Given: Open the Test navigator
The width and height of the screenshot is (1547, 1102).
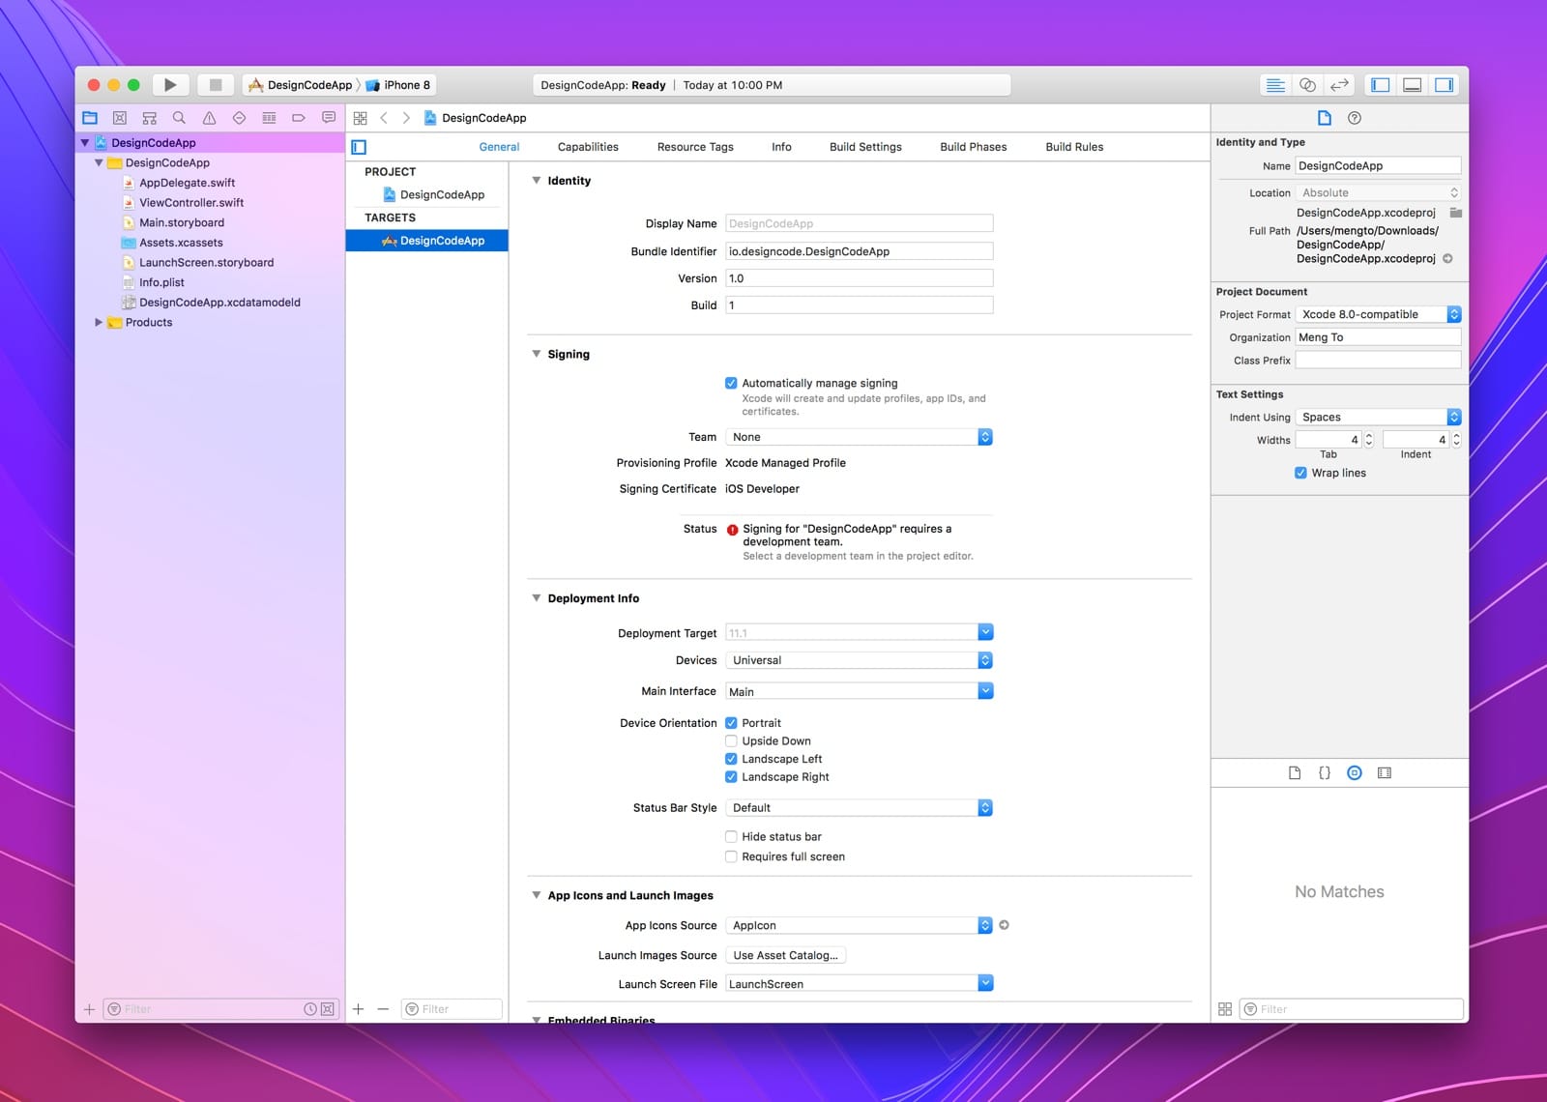Looking at the screenshot, I should tap(239, 118).
